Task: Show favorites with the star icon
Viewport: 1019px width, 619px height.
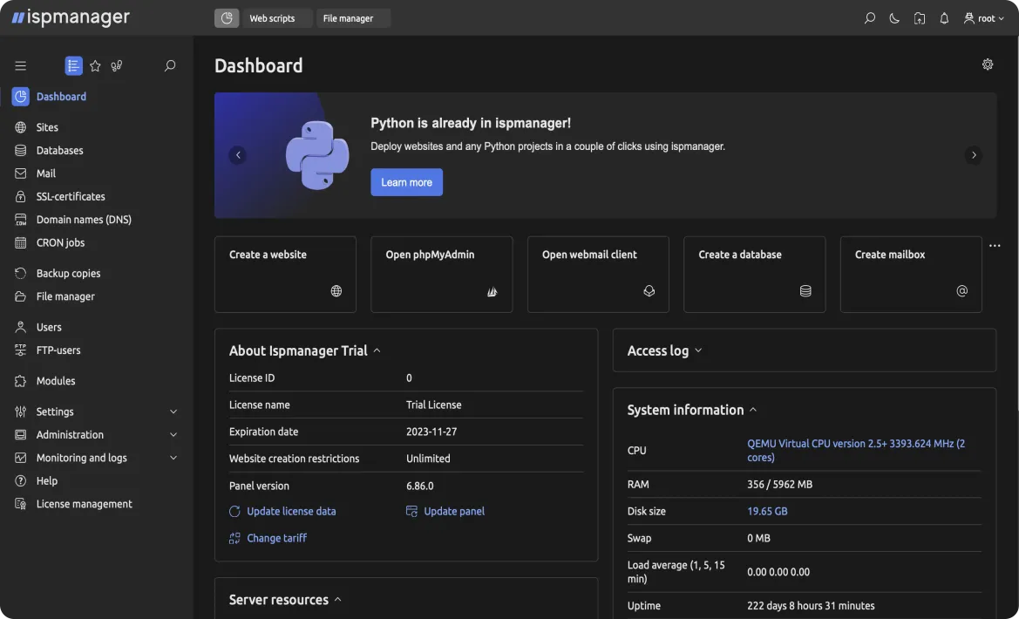Action: pyautogui.click(x=95, y=65)
